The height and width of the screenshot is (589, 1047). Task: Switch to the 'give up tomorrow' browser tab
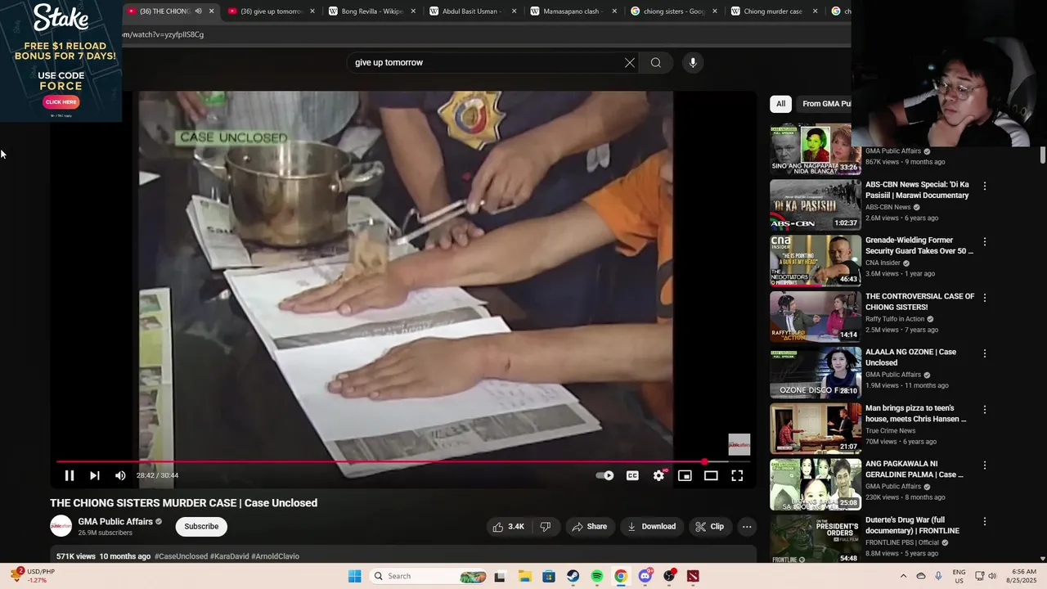click(x=272, y=11)
